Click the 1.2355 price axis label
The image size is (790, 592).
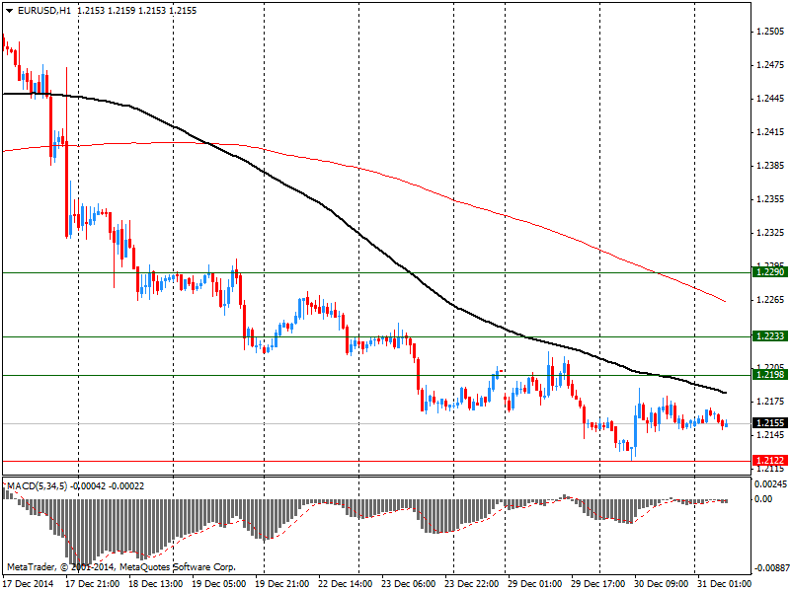(770, 199)
